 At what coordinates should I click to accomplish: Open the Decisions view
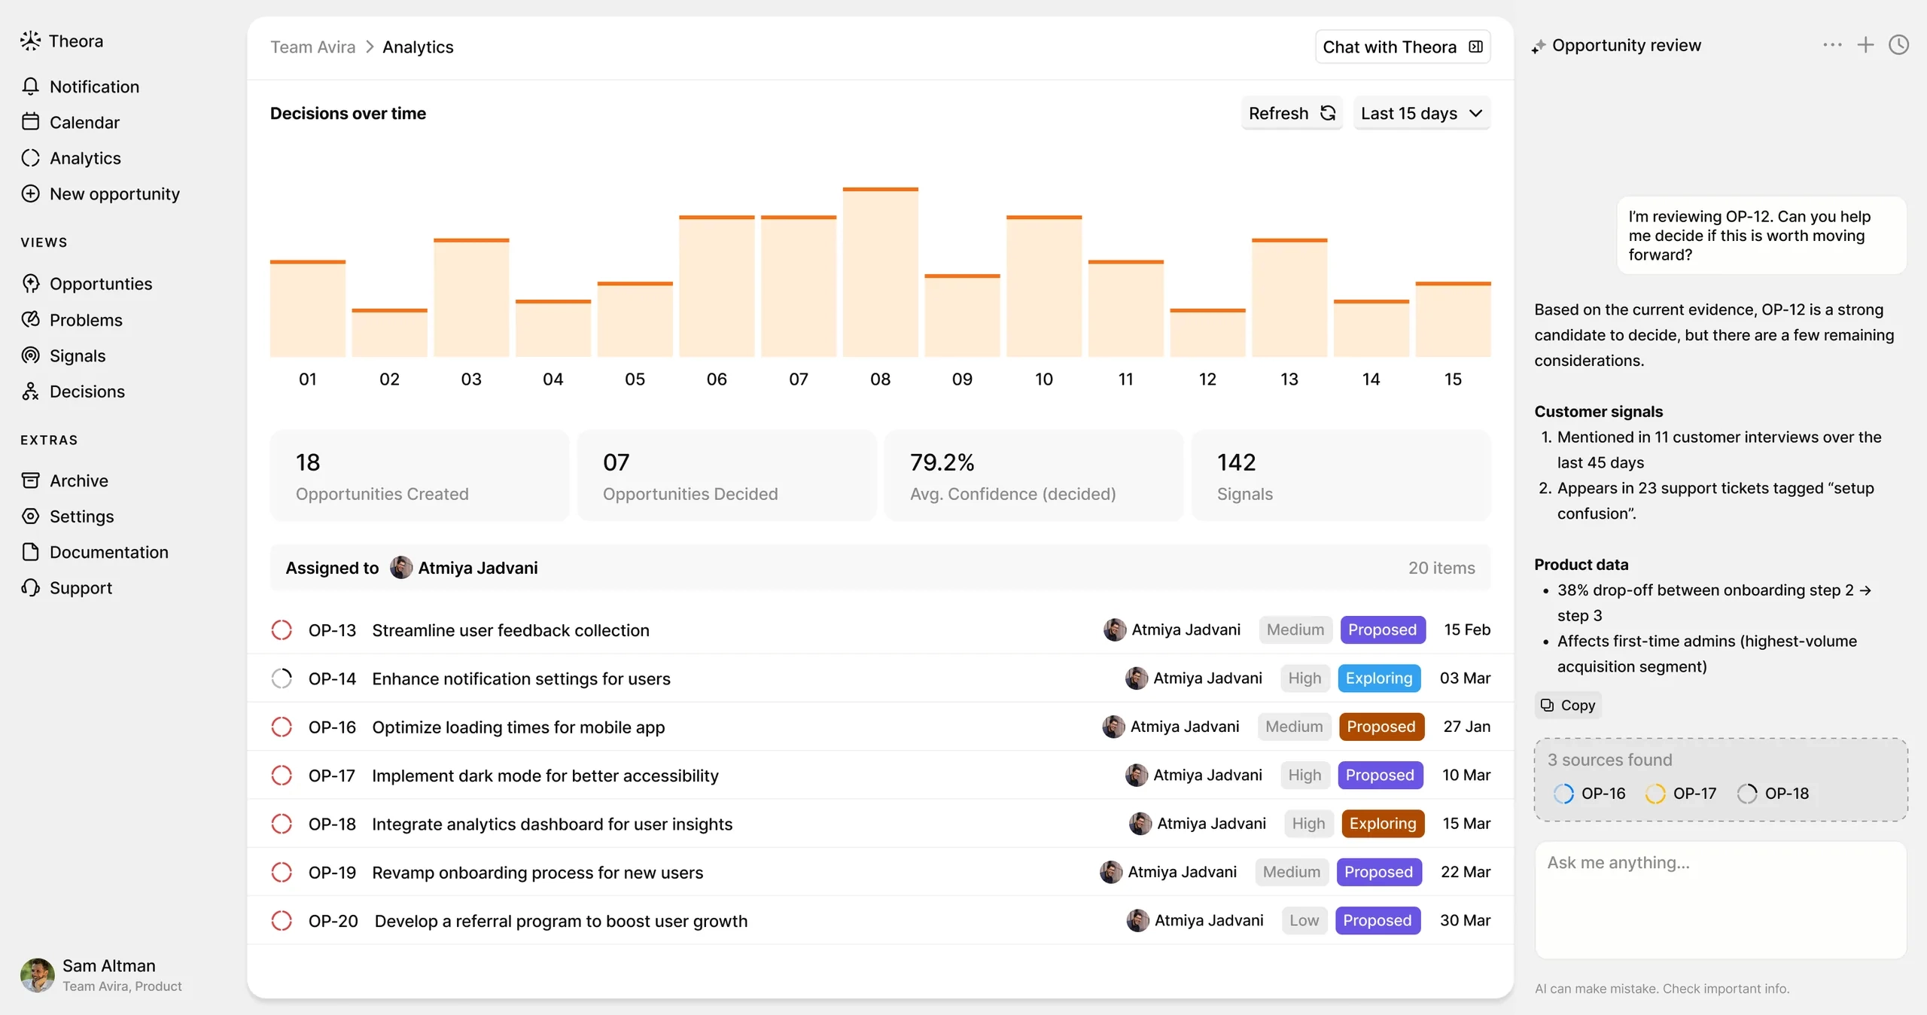[x=88, y=391]
